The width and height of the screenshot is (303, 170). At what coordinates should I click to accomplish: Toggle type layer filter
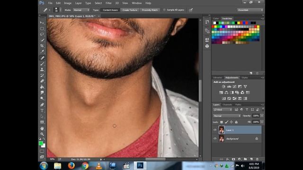[247, 110]
